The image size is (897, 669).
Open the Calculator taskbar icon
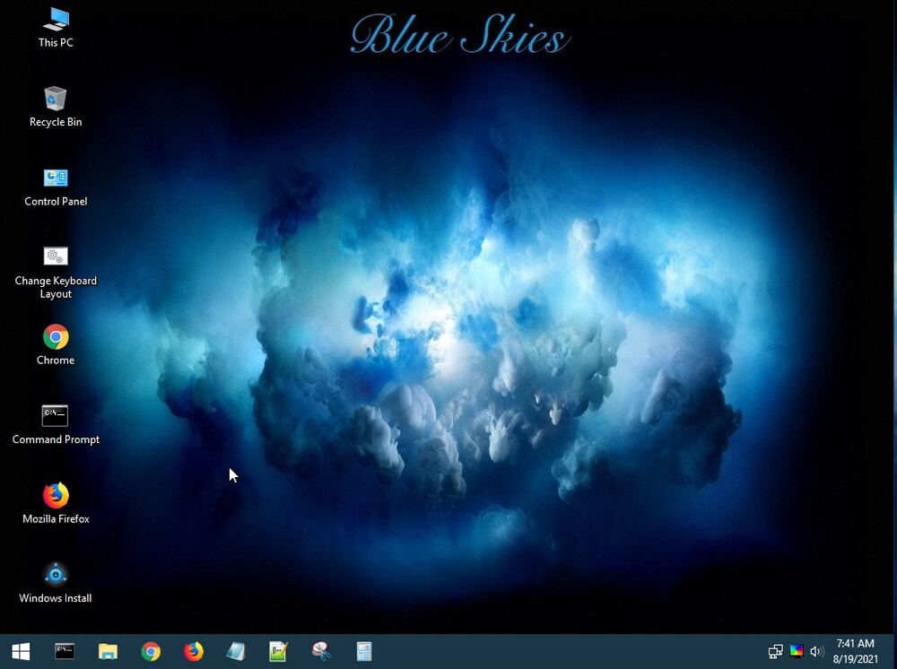pos(364,651)
